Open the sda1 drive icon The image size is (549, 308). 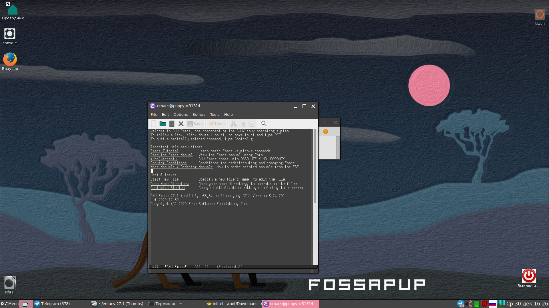coord(9,285)
